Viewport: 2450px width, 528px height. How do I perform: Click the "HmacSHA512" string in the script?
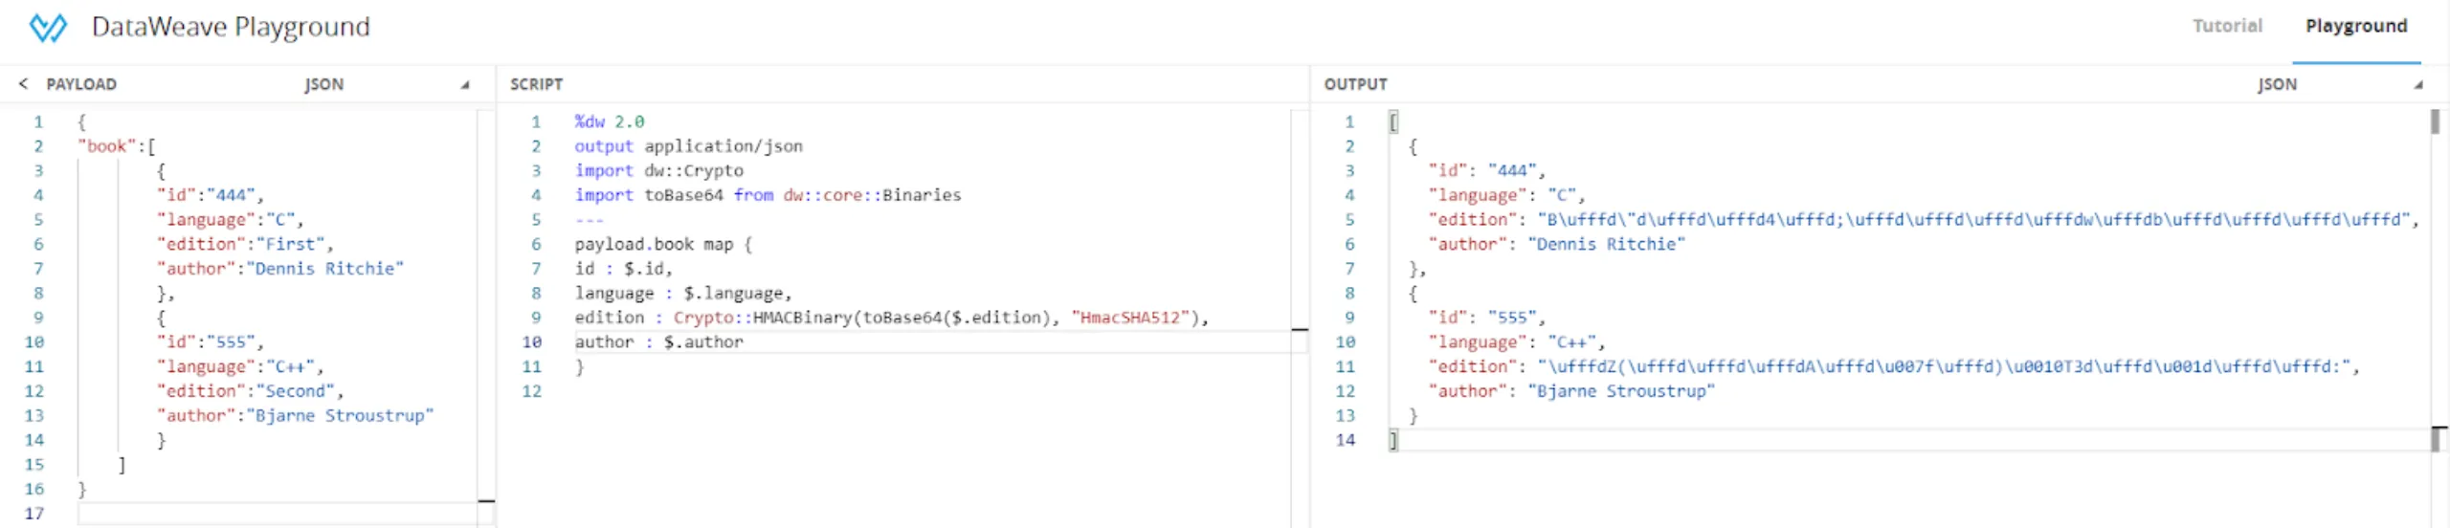tap(1130, 318)
